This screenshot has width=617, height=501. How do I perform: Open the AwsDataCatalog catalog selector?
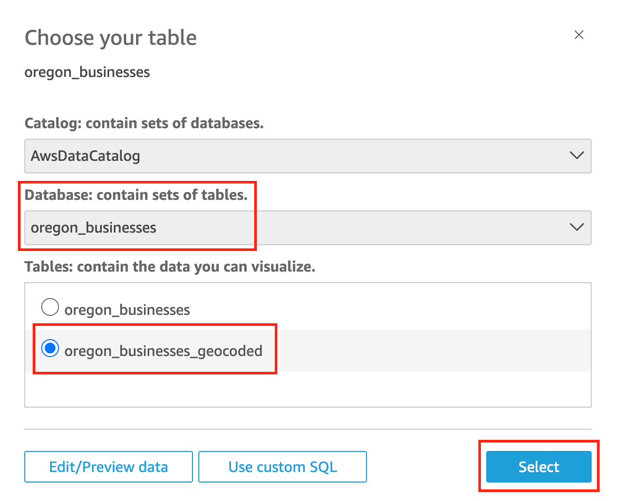click(x=307, y=156)
